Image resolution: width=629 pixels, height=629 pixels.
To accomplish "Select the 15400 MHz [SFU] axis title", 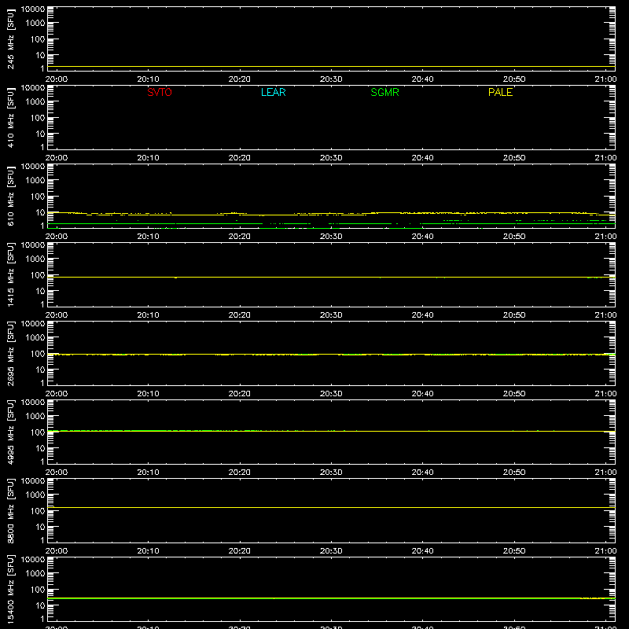I will [10, 590].
